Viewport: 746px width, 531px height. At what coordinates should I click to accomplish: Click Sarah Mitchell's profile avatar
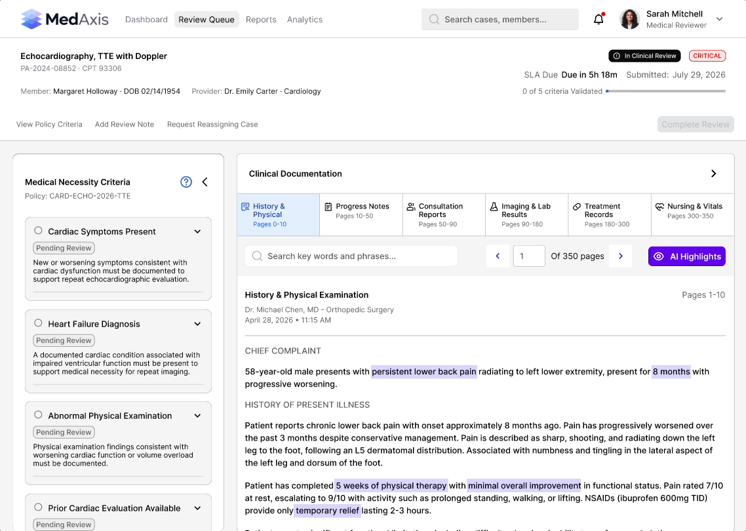(x=629, y=19)
